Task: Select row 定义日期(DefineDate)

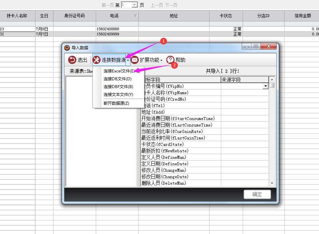Action: (x=204, y=164)
